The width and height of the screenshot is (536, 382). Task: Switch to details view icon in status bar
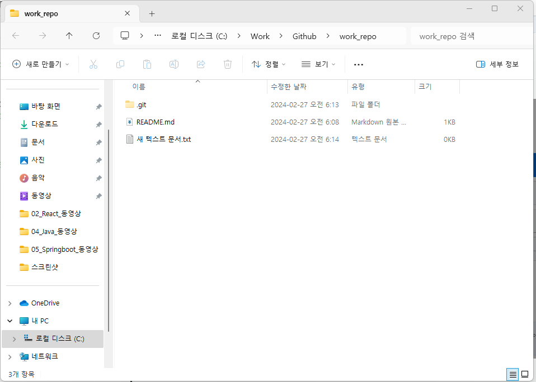(513, 375)
